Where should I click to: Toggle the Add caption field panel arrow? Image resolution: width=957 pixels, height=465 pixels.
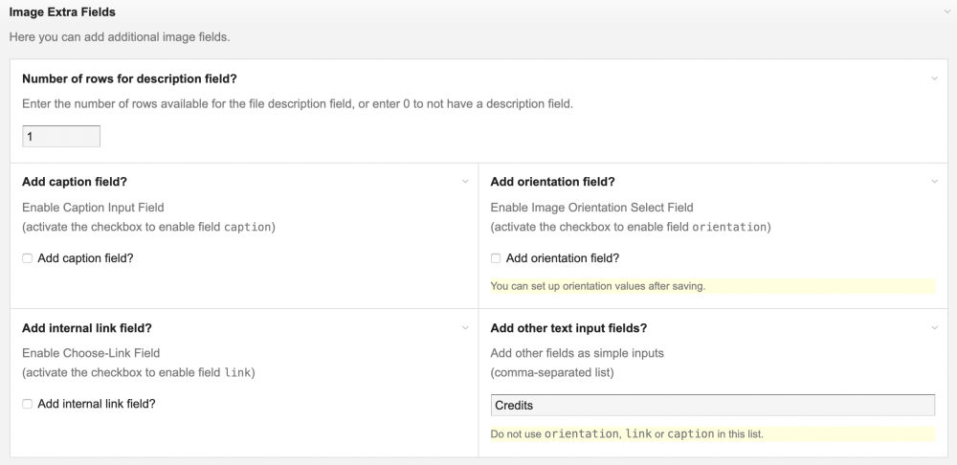pyautogui.click(x=465, y=182)
